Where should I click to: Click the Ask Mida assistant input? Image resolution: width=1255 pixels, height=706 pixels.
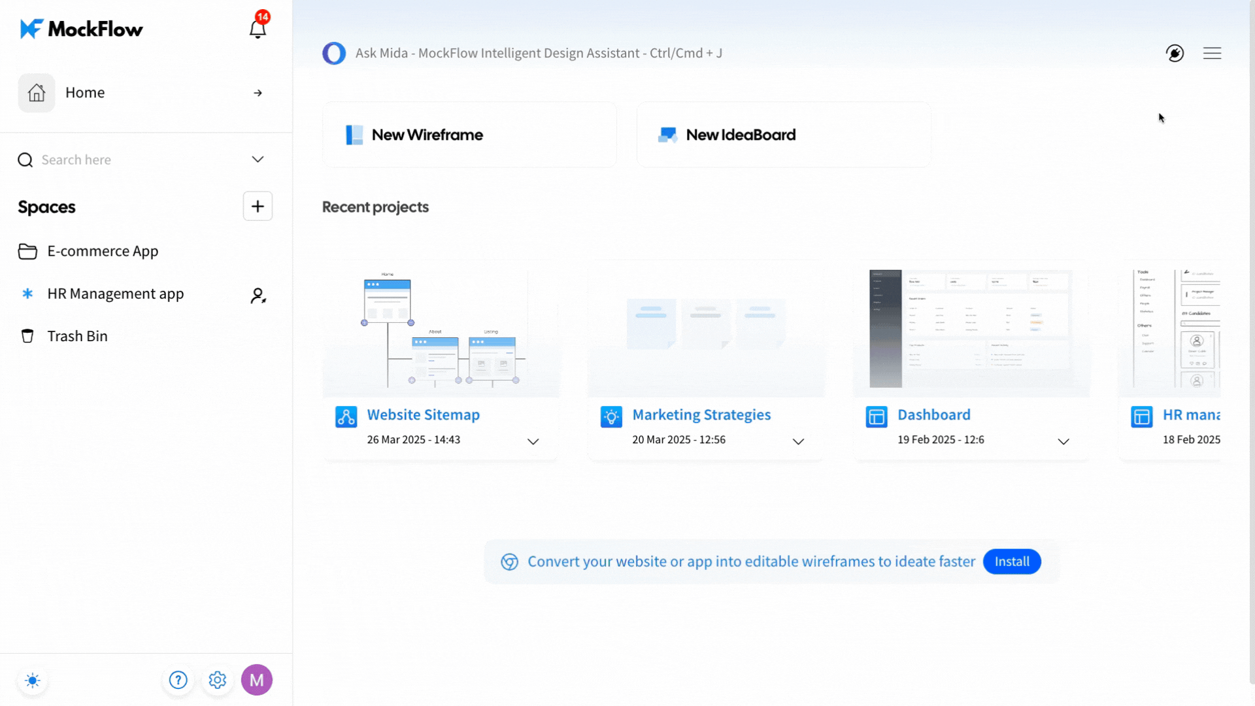539,53
